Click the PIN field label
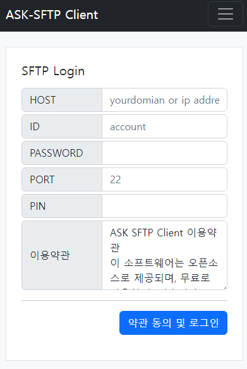Screen dimensions: 247x369 click(x=62, y=207)
